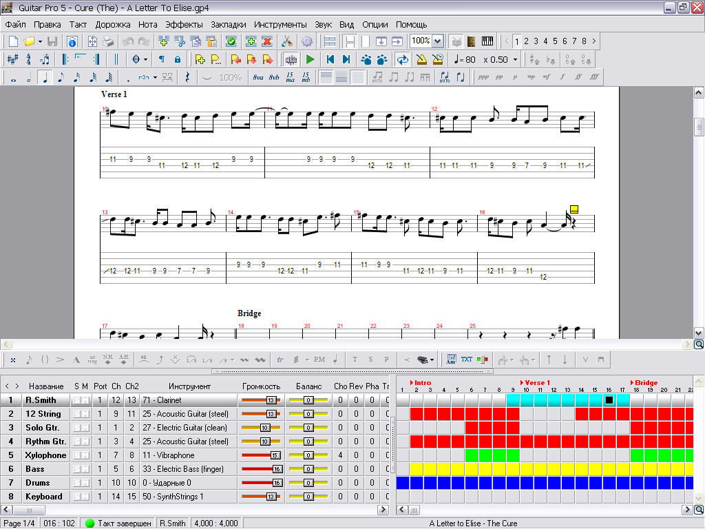Expand the open file folder dropdown arrow
Screen dimensions: 705x529
40,42
